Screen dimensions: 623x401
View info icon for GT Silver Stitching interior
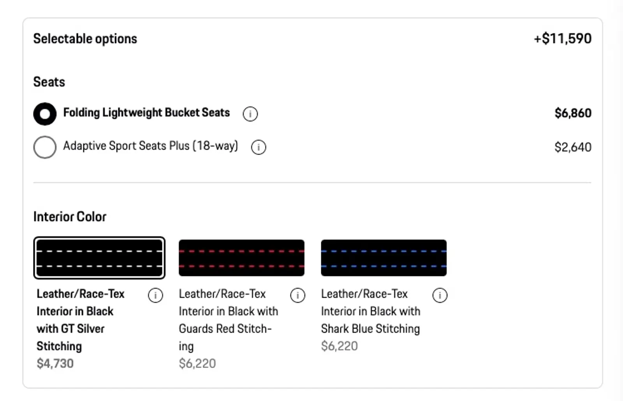pyautogui.click(x=155, y=295)
